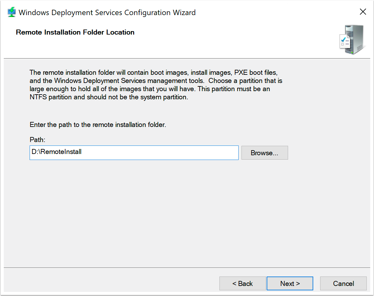Screen dimensions: 374x296
Task: Click the Remote Installation Folder Location heading
Action: [75, 32]
